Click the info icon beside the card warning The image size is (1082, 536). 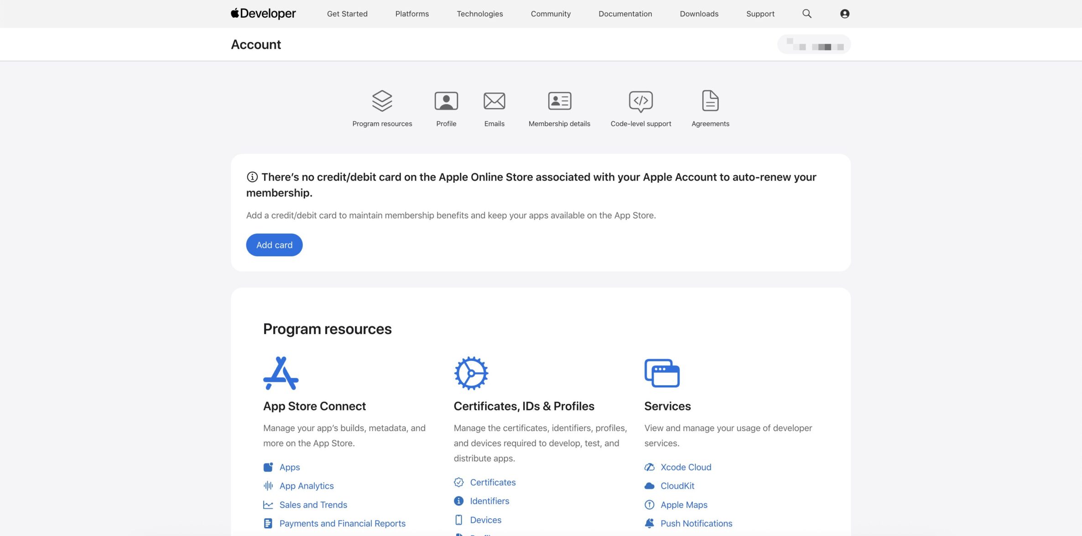click(x=252, y=177)
